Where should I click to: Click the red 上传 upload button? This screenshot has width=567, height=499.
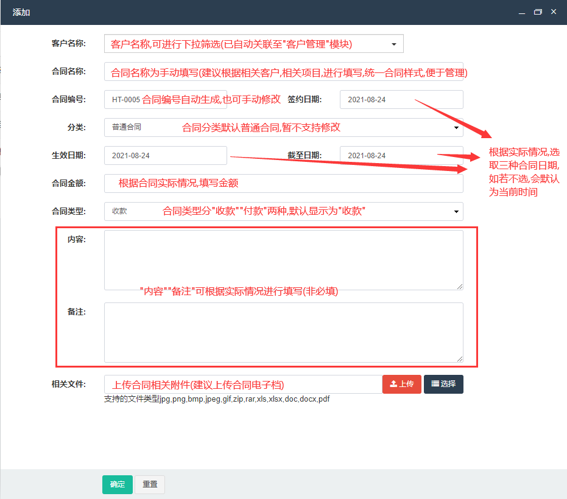click(402, 384)
